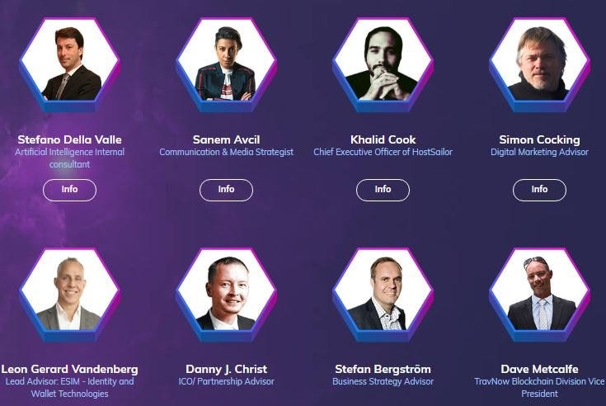Viewport: 606px width, 406px height.
Task: Click the name Stefan Bergström
Action: pos(383,369)
